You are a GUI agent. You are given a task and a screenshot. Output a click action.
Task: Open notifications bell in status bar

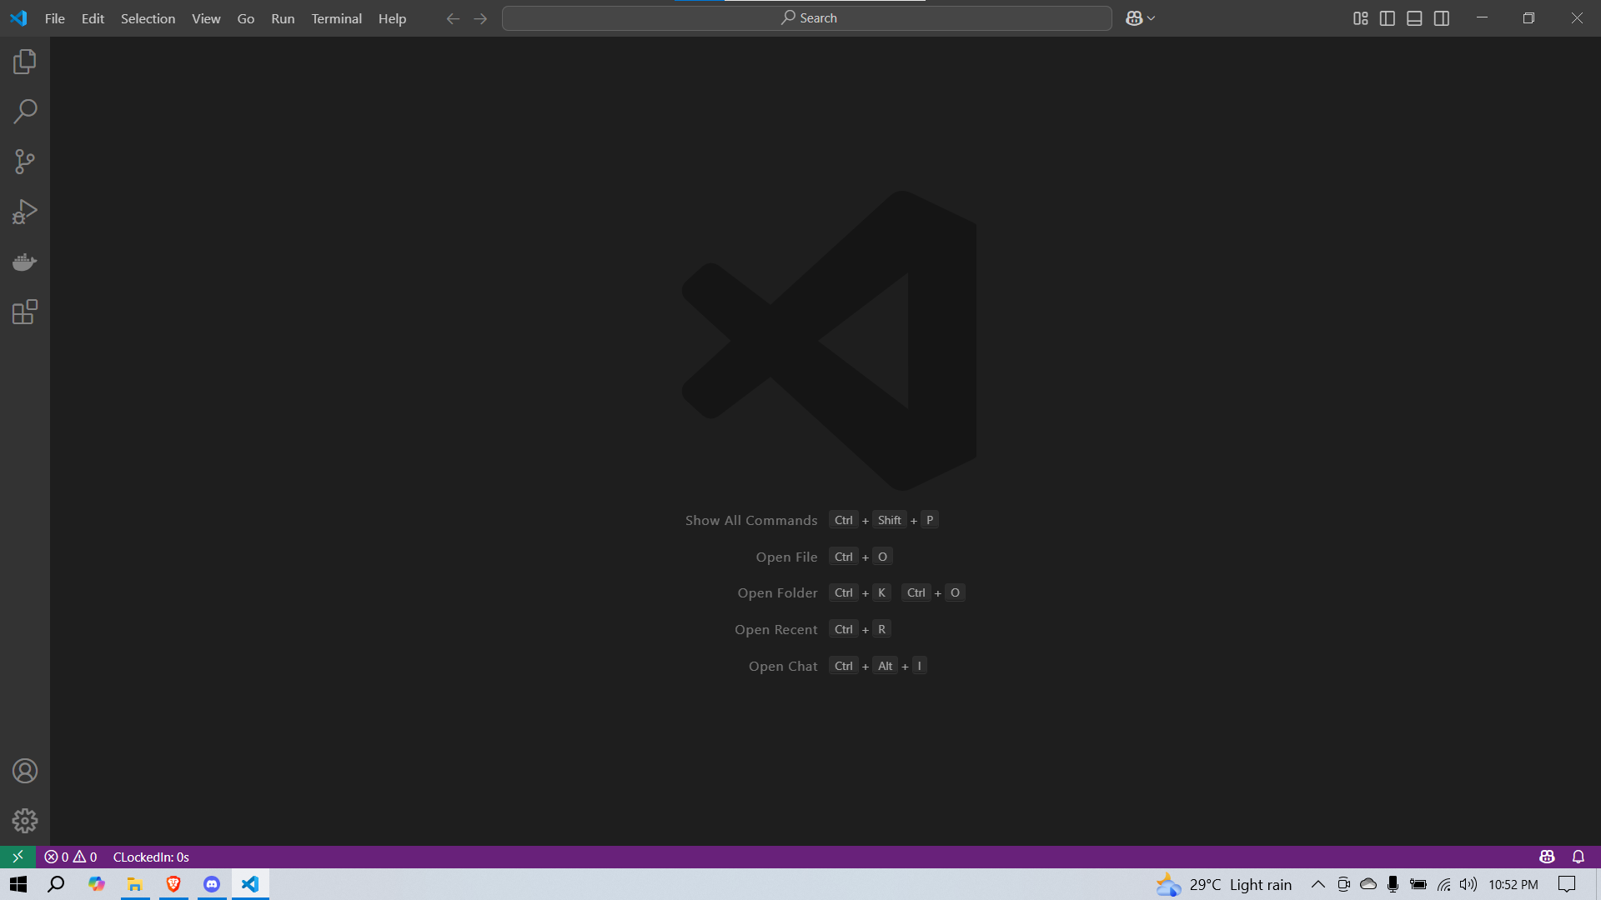pyautogui.click(x=1578, y=857)
